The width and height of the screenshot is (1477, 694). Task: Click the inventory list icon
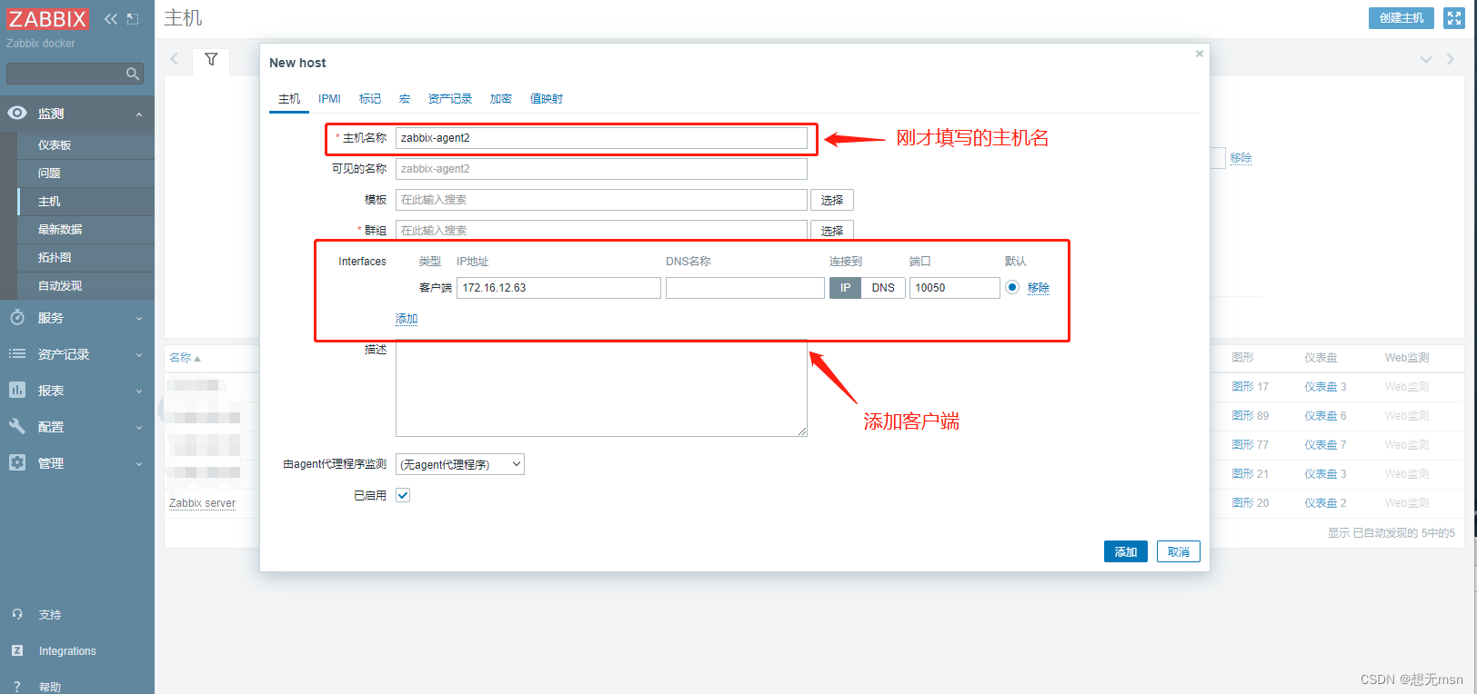17,354
